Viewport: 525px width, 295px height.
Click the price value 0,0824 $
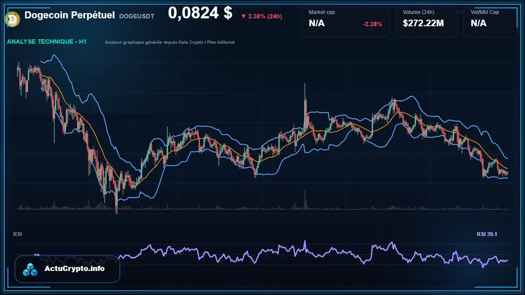[x=200, y=13]
